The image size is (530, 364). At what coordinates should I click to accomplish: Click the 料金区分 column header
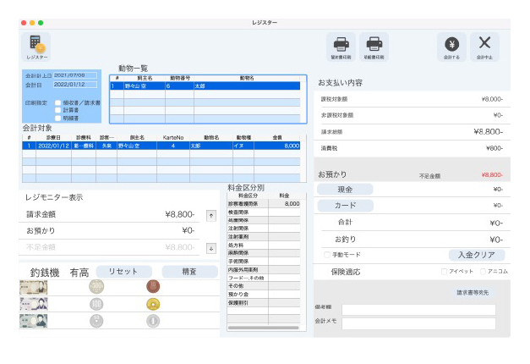[248, 196]
